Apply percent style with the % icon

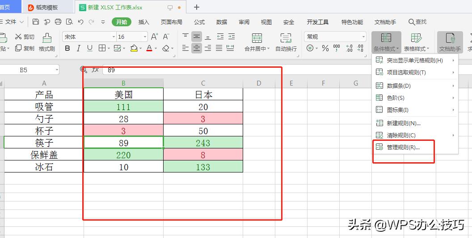pos(325,48)
